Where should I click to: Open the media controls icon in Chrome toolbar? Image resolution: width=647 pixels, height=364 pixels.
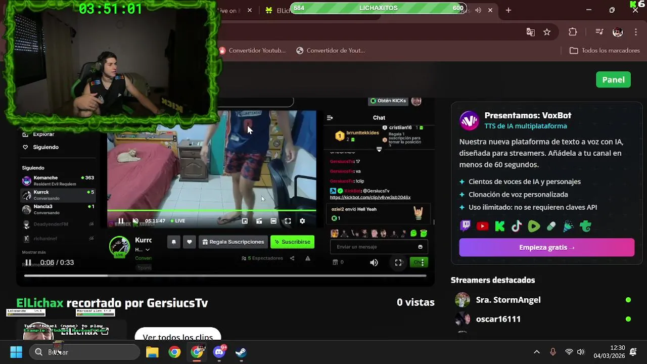click(x=599, y=32)
